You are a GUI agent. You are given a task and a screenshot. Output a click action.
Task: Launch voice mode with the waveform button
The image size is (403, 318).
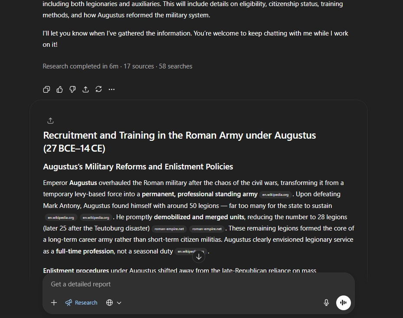pos(344,302)
